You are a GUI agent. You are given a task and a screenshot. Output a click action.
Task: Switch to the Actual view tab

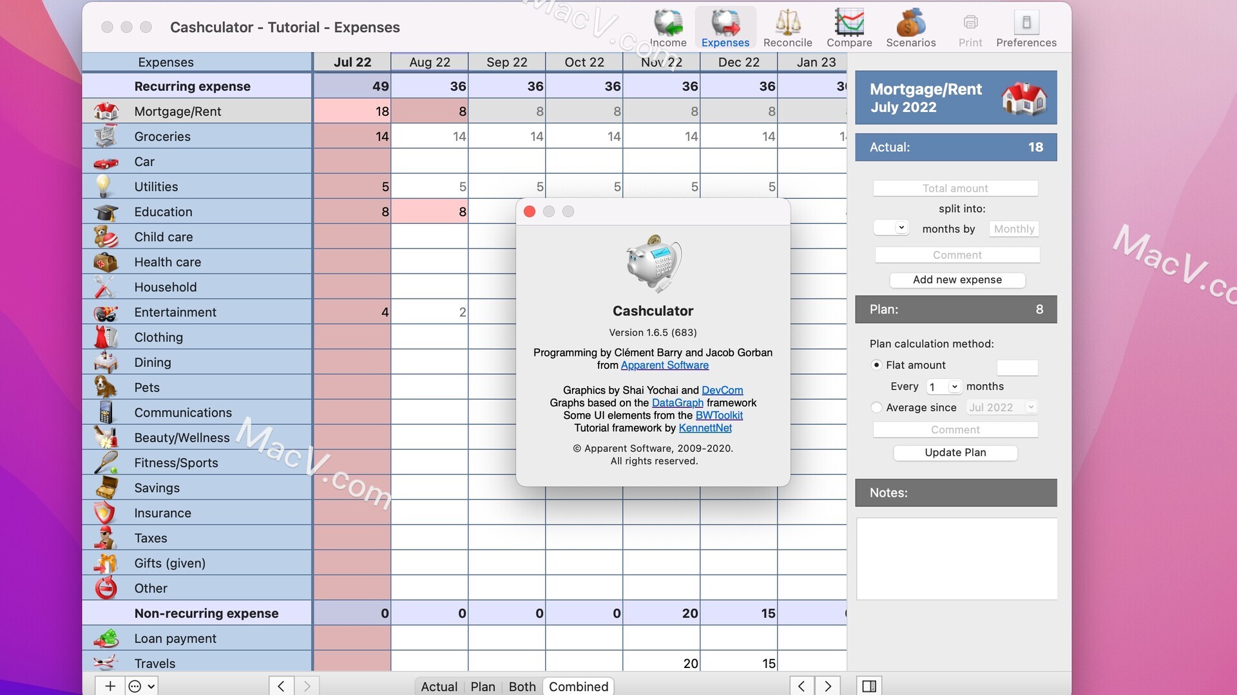click(x=439, y=687)
